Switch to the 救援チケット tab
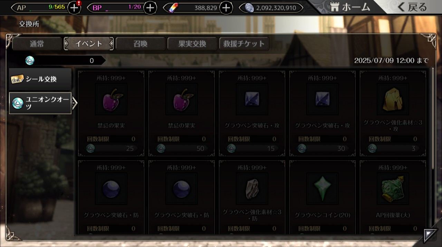This screenshot has height=247, width=442. point(244,44)
